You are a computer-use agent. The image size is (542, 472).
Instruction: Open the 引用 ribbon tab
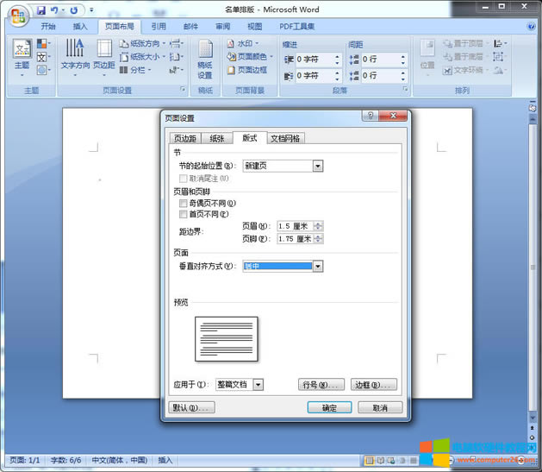159,27
